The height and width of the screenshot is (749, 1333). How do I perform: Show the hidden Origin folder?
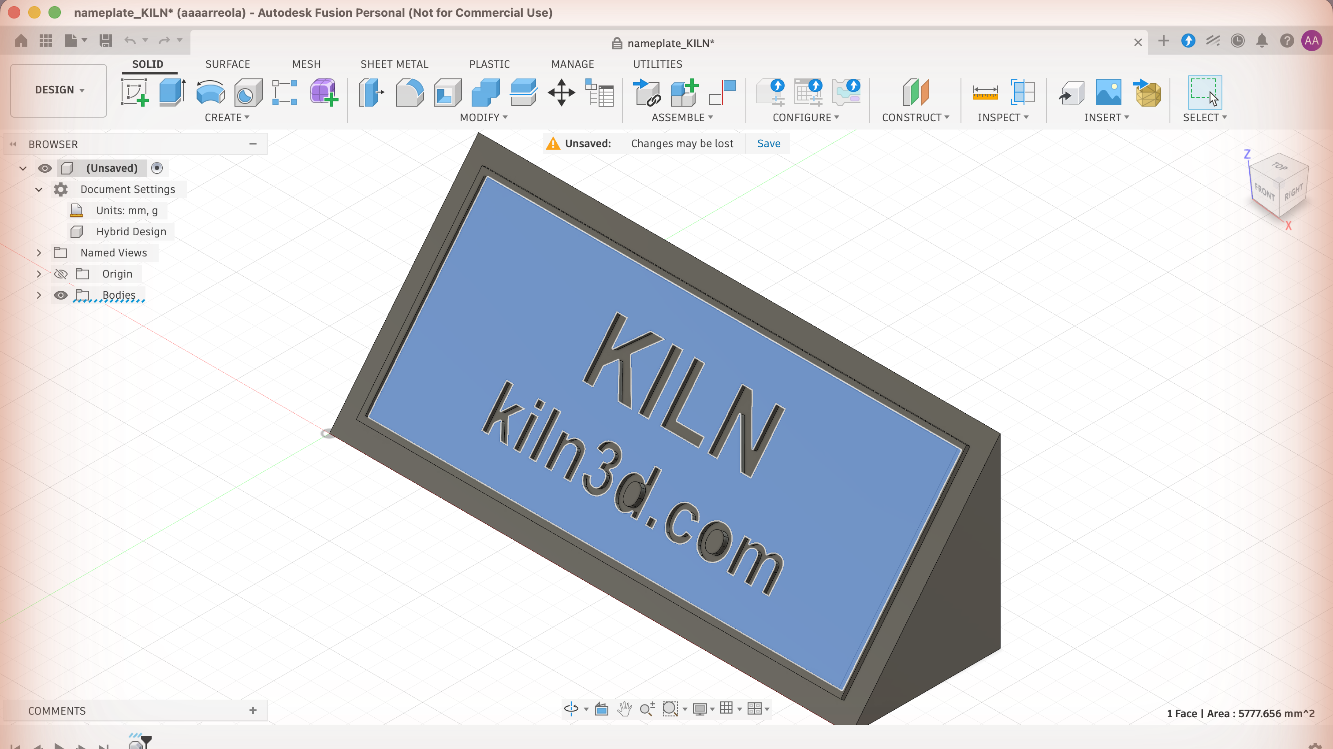pyautogui.click(x=60, y=274)
